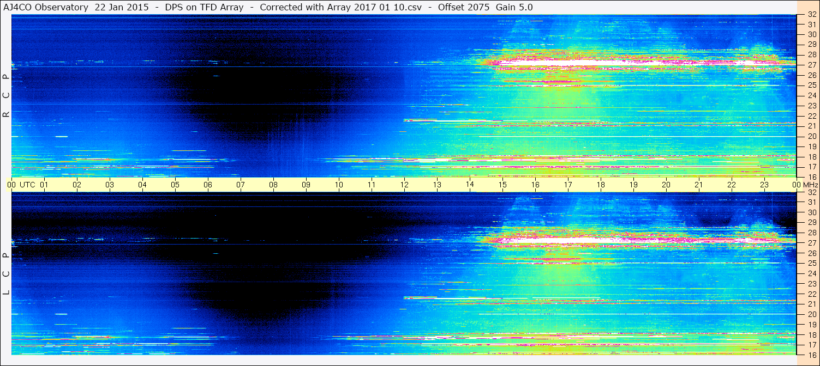This screenshot has height=366, width=820.
Task: Click the 20 MHz label in RCP panel
Action: tap(812, 136)
